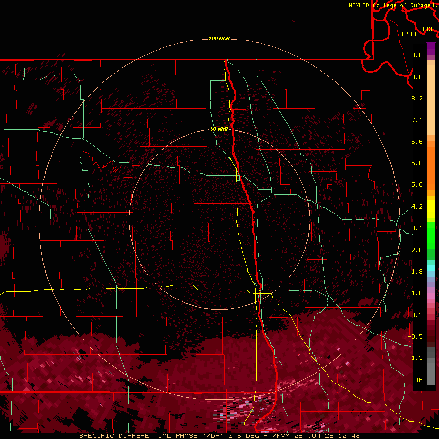The image size is (439, 439).
Task: Pick the gray swatch near TH label
Action: pos(431,375)
